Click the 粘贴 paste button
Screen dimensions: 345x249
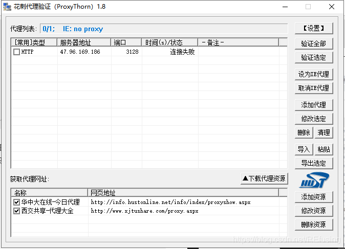pyautogui.click(x=324, y=149)
